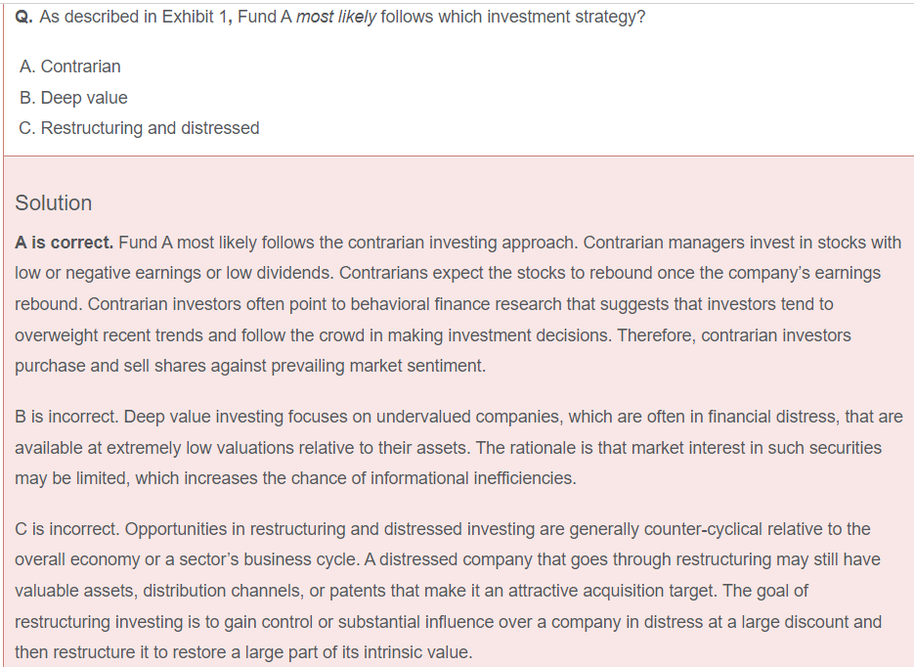Select answer option A Contrarian
914x667 pixels.
click(69, 67)
